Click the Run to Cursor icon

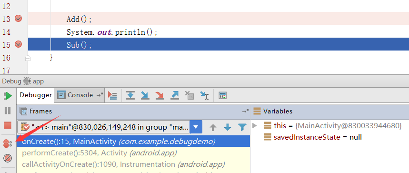coord(204,95)
